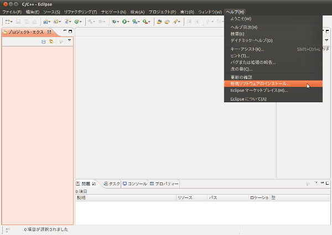
Task: Maximize the 問題 bottom panel
Action: point(328,183)
